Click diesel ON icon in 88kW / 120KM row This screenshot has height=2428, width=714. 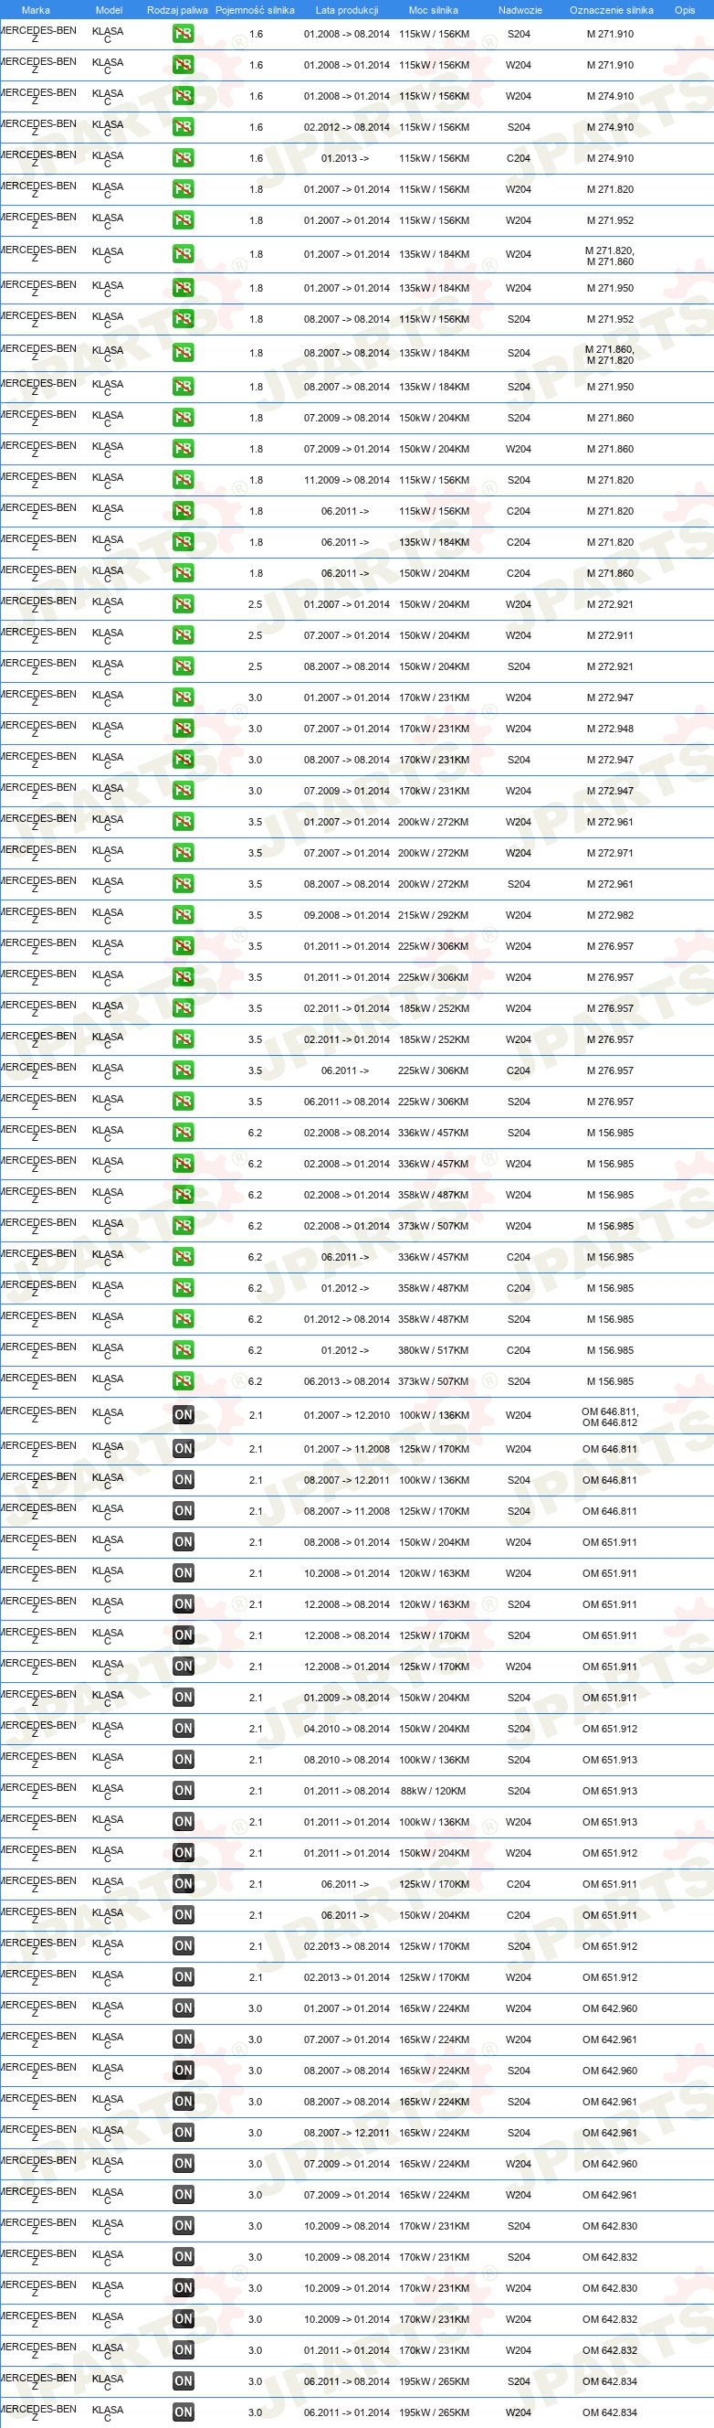183,1791
